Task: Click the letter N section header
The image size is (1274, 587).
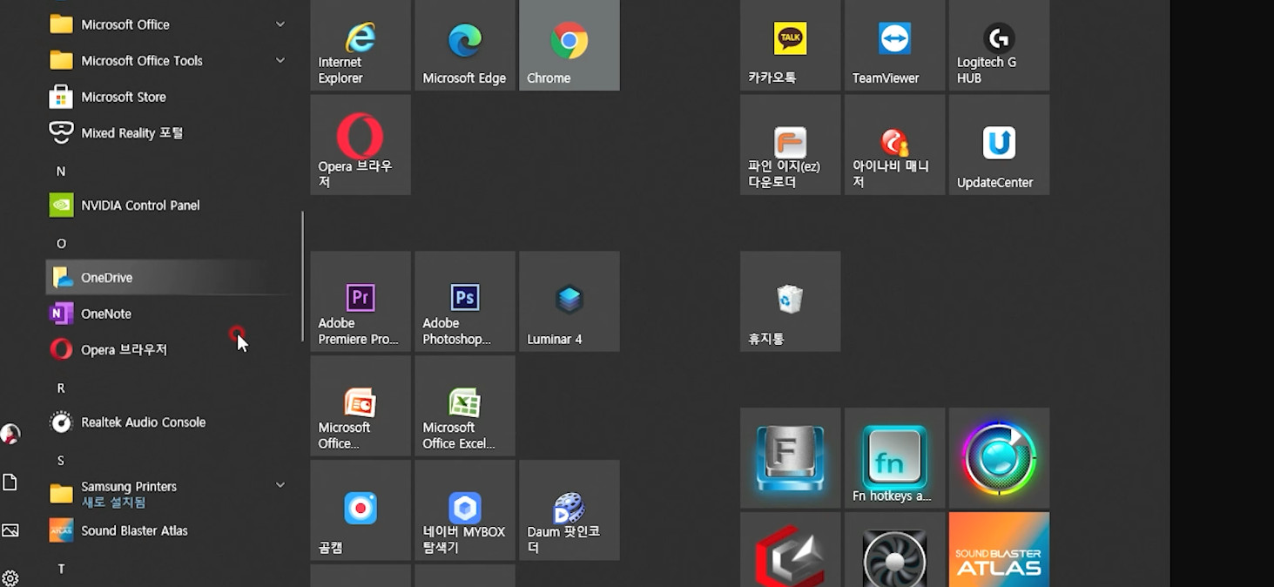Action: [61, 172]
